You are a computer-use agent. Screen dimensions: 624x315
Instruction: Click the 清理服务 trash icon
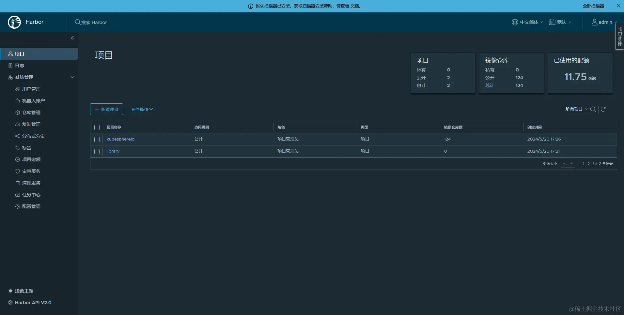(x=18, y=183)
